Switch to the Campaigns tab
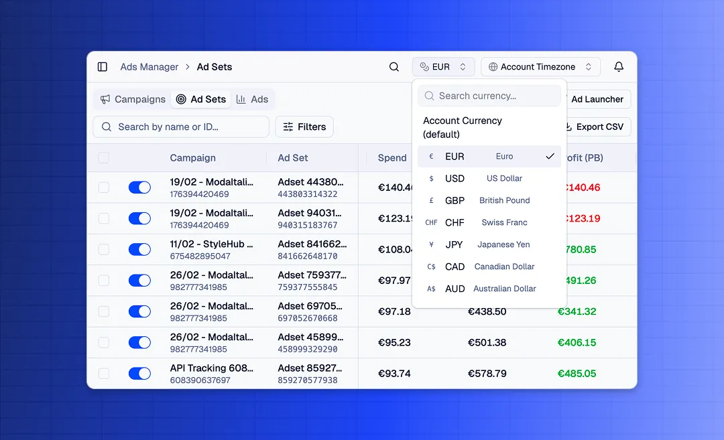The width and height of the screenshot is (724, 440). click(x=132, y=99)
